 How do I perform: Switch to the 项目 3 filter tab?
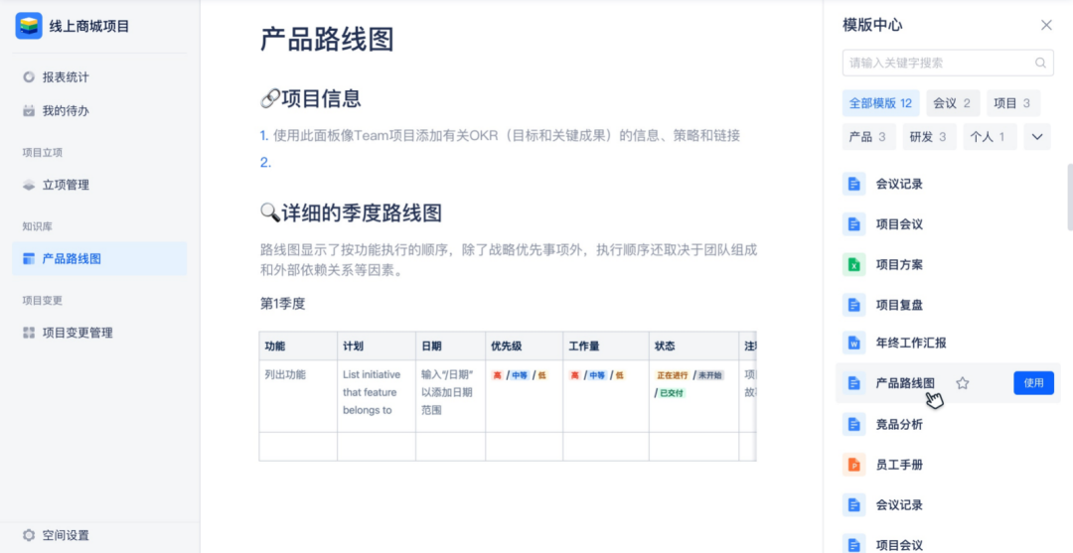[x=1012, y=103]
